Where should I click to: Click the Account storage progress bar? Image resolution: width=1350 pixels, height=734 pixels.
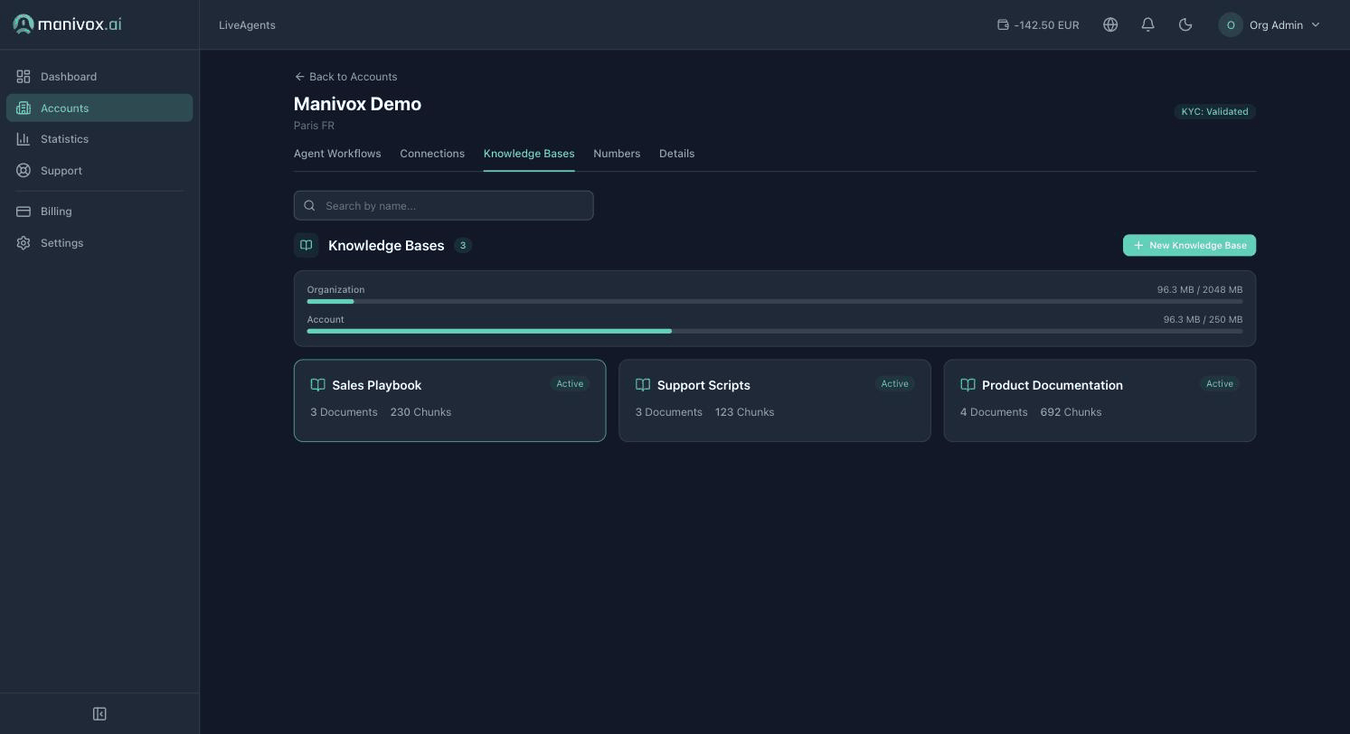[775, 332]
